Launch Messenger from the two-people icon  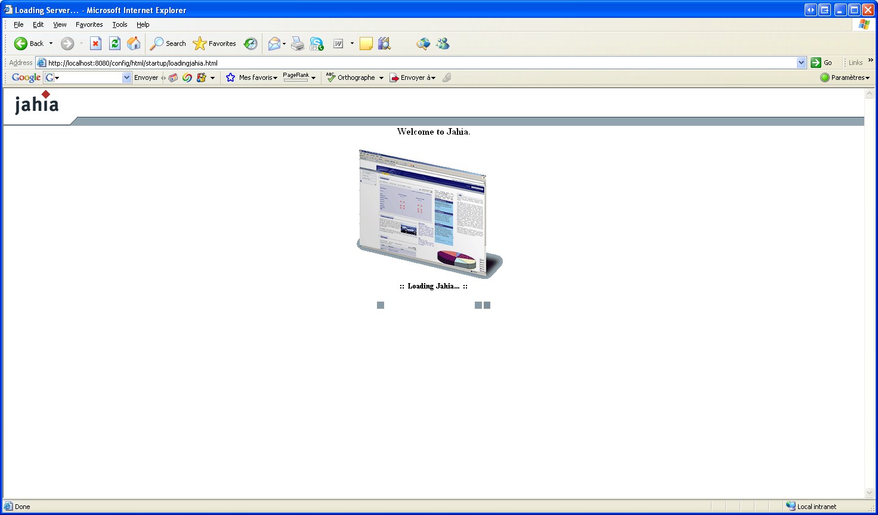tap(443, 44)
